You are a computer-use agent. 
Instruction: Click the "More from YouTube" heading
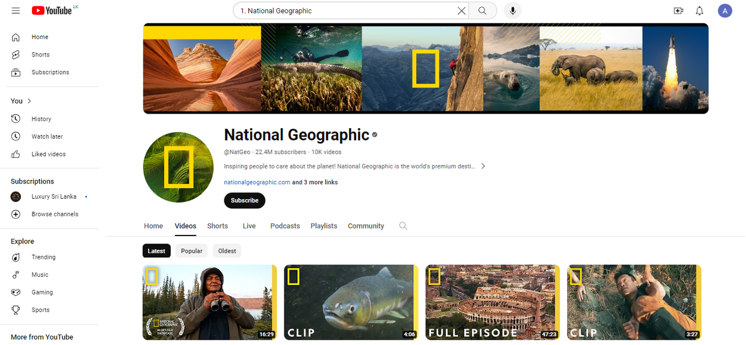click(42, 337)
